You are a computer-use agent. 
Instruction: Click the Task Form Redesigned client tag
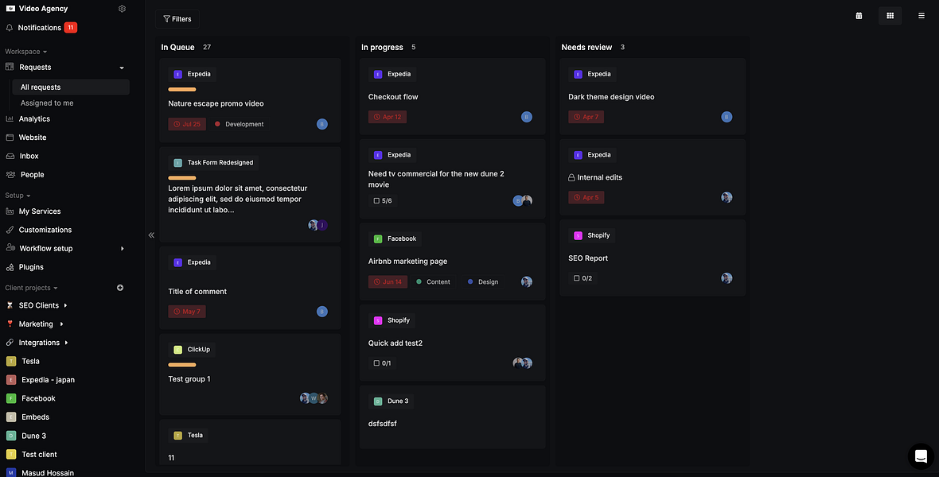click(x=214, y=163)
